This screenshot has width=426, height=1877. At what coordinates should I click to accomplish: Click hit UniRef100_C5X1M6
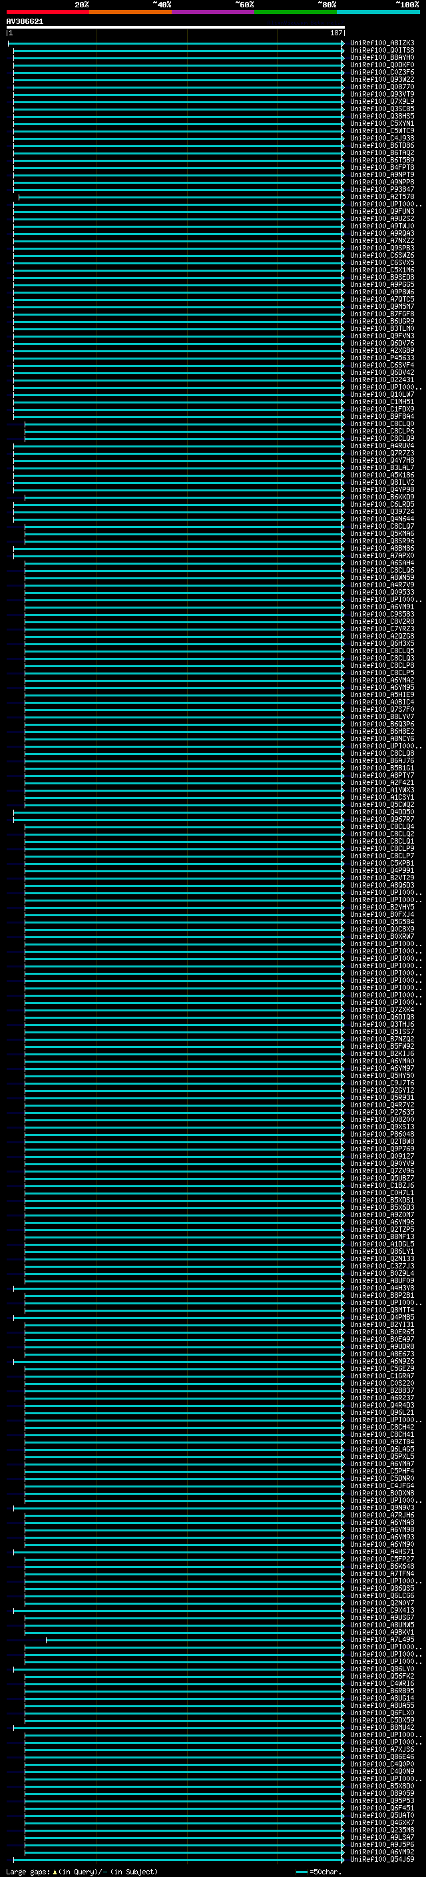382,270
